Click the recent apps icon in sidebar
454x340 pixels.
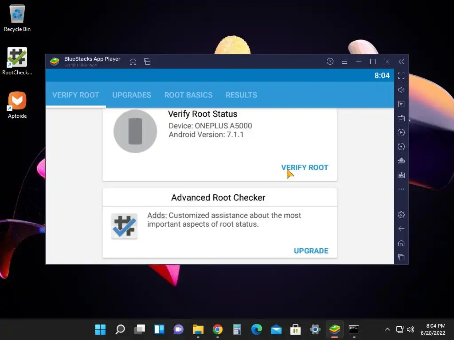[401, 257]
